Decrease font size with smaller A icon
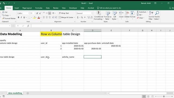 40,13
